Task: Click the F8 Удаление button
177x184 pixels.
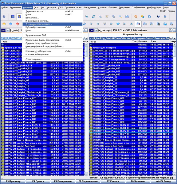Action: [138, 181]
